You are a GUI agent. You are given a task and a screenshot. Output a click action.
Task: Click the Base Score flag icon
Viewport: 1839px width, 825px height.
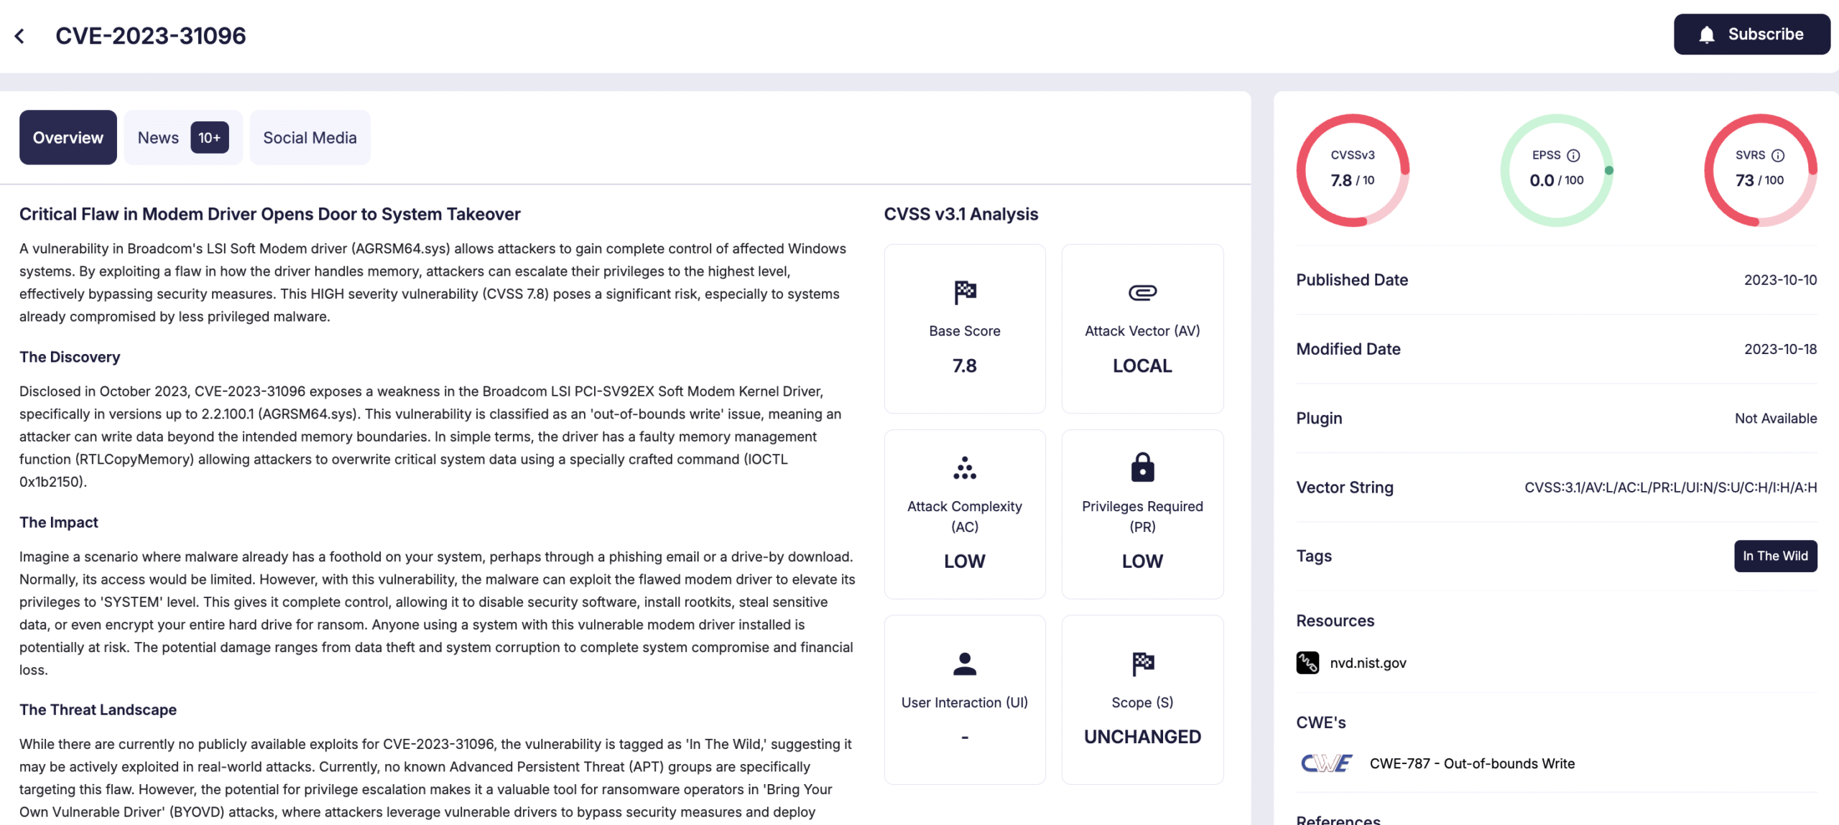point(965,292)
